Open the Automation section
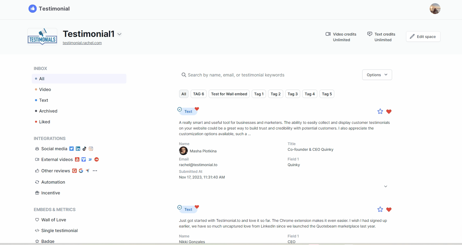462x245 pixels. coord(53,182)
